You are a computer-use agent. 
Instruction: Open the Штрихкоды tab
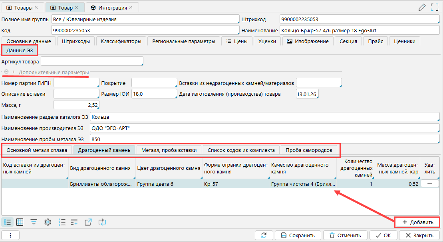(76, 41)
